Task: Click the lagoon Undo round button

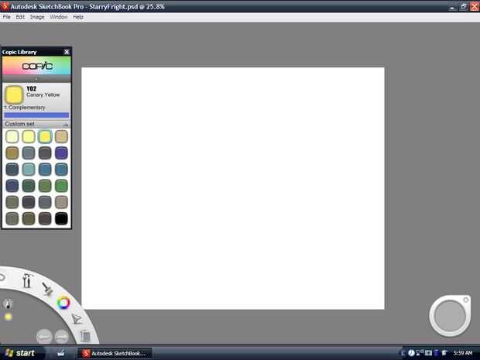Action: click(x=44, y=337)
